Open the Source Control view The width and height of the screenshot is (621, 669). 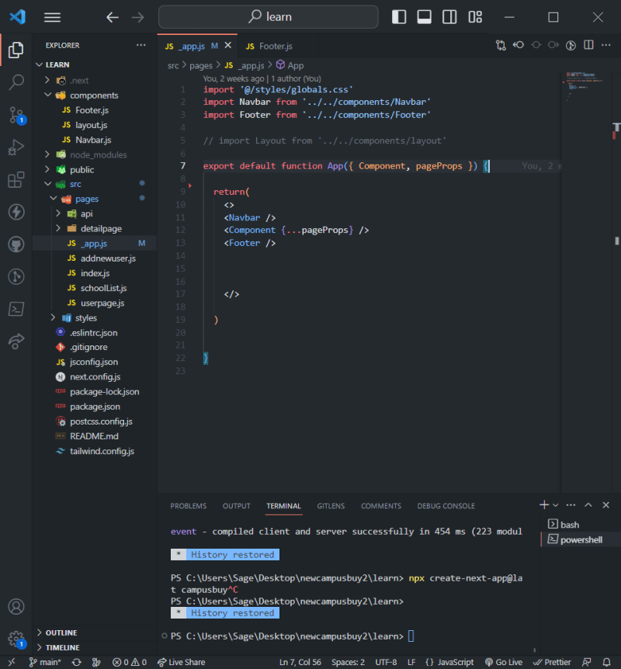coord(16,115)
